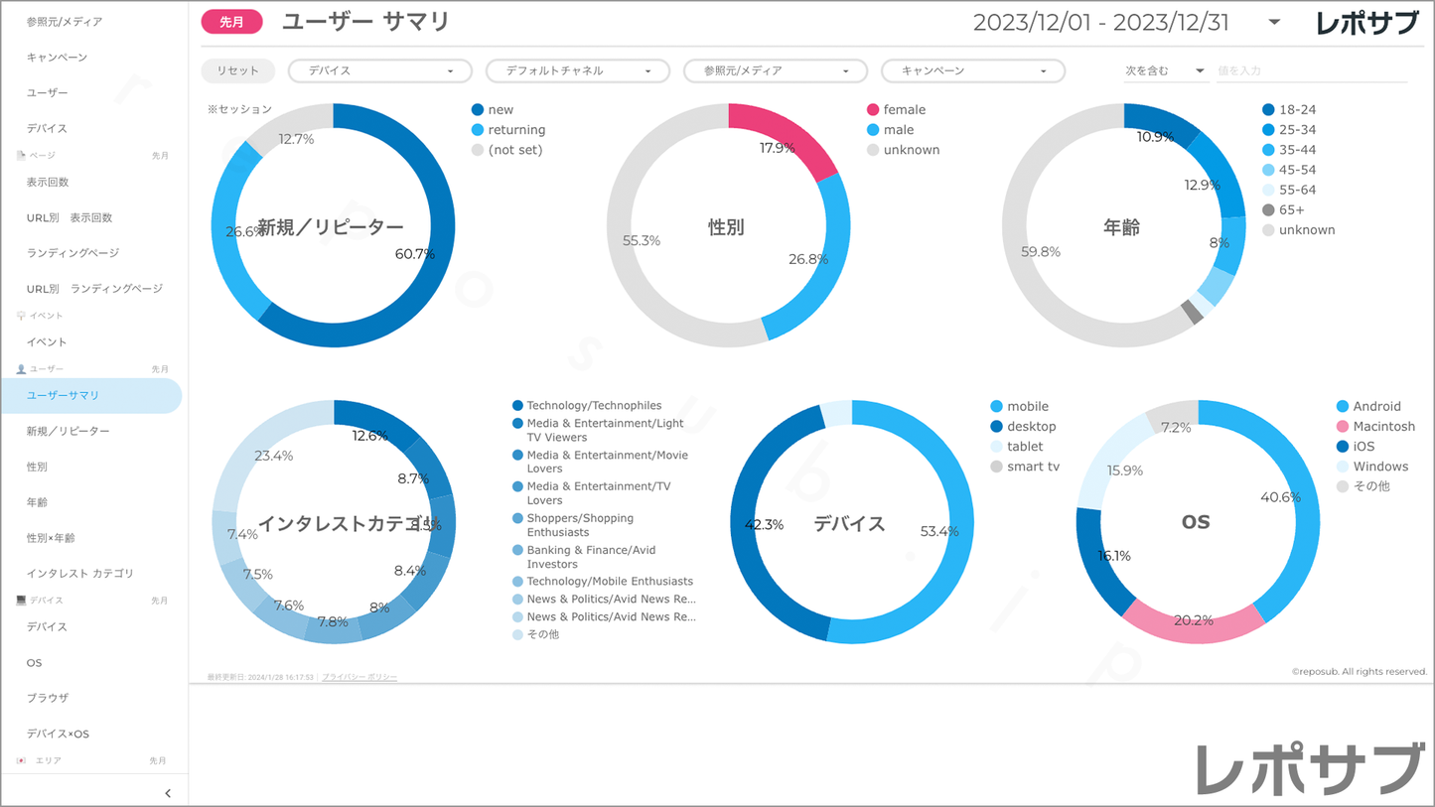Click the レポサブ logo in top right
Image resolution: width=1435 pixels, height=807 pixels.
pos(1366,23)
